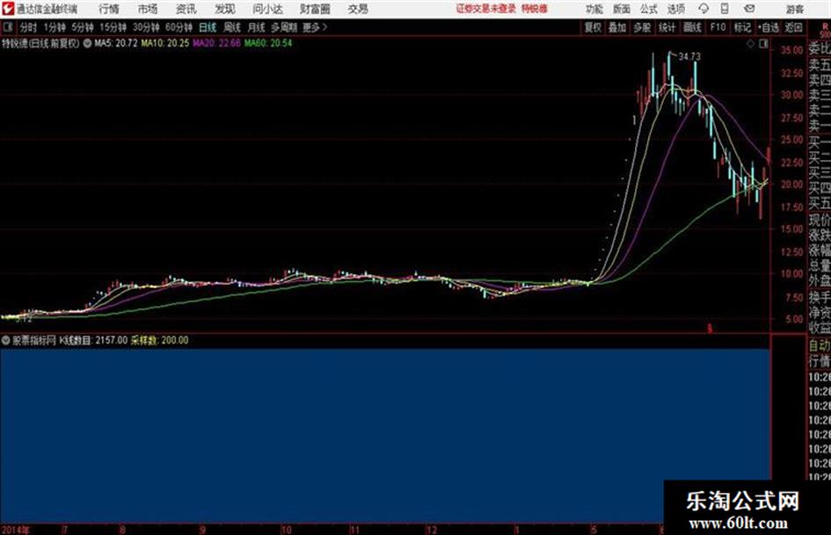Open the 版面 menu
831x535 pixels.
pyautogui.click(x=622, y=9)
